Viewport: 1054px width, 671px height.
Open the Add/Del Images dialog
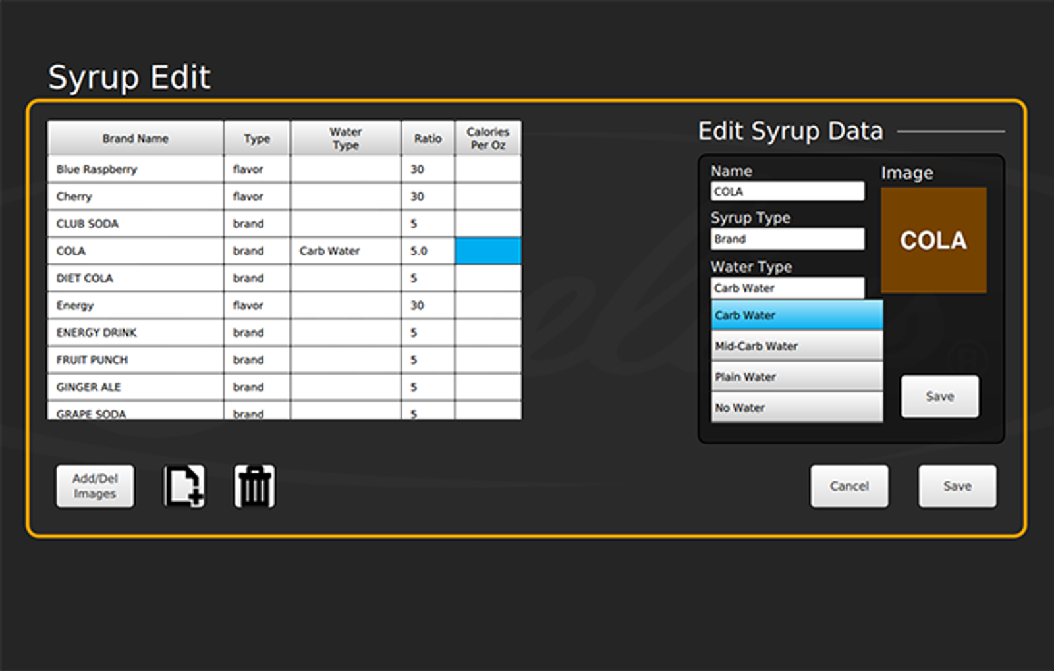[x=95, y=486]
